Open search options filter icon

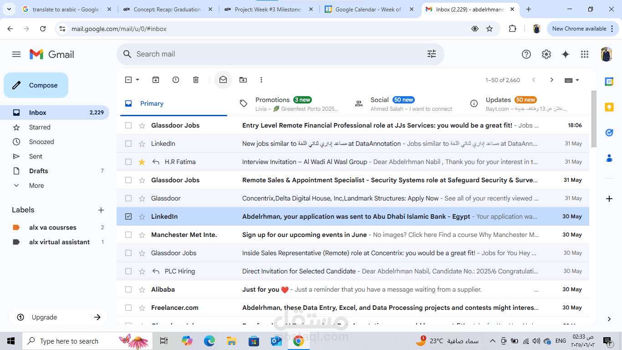pos(432,54)
